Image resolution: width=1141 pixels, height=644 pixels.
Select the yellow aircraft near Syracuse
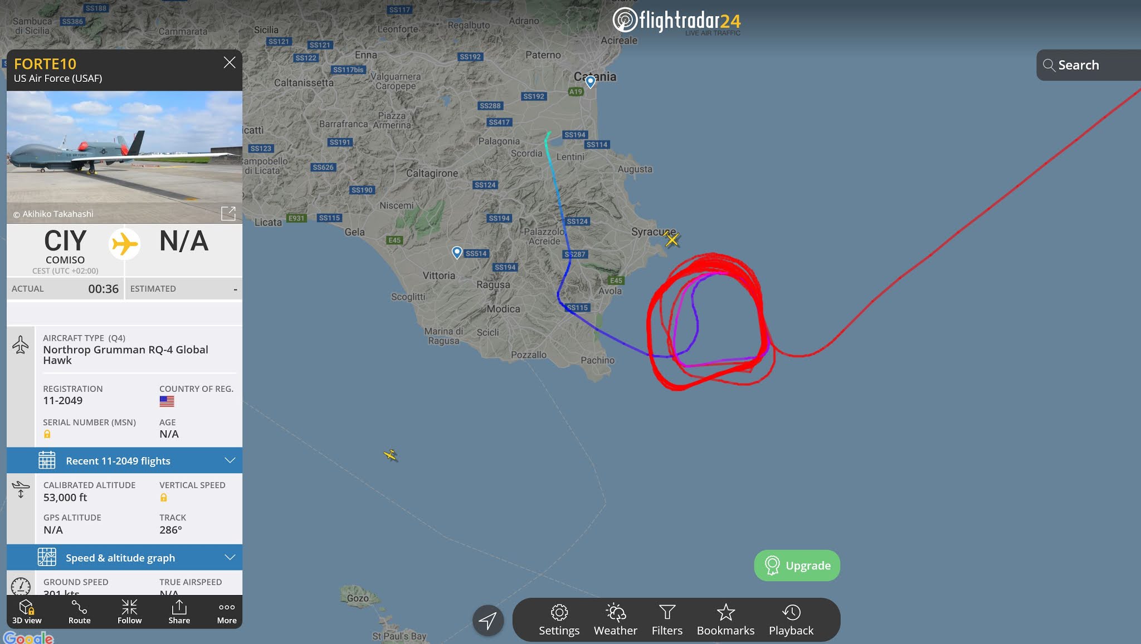pos(672,239)
